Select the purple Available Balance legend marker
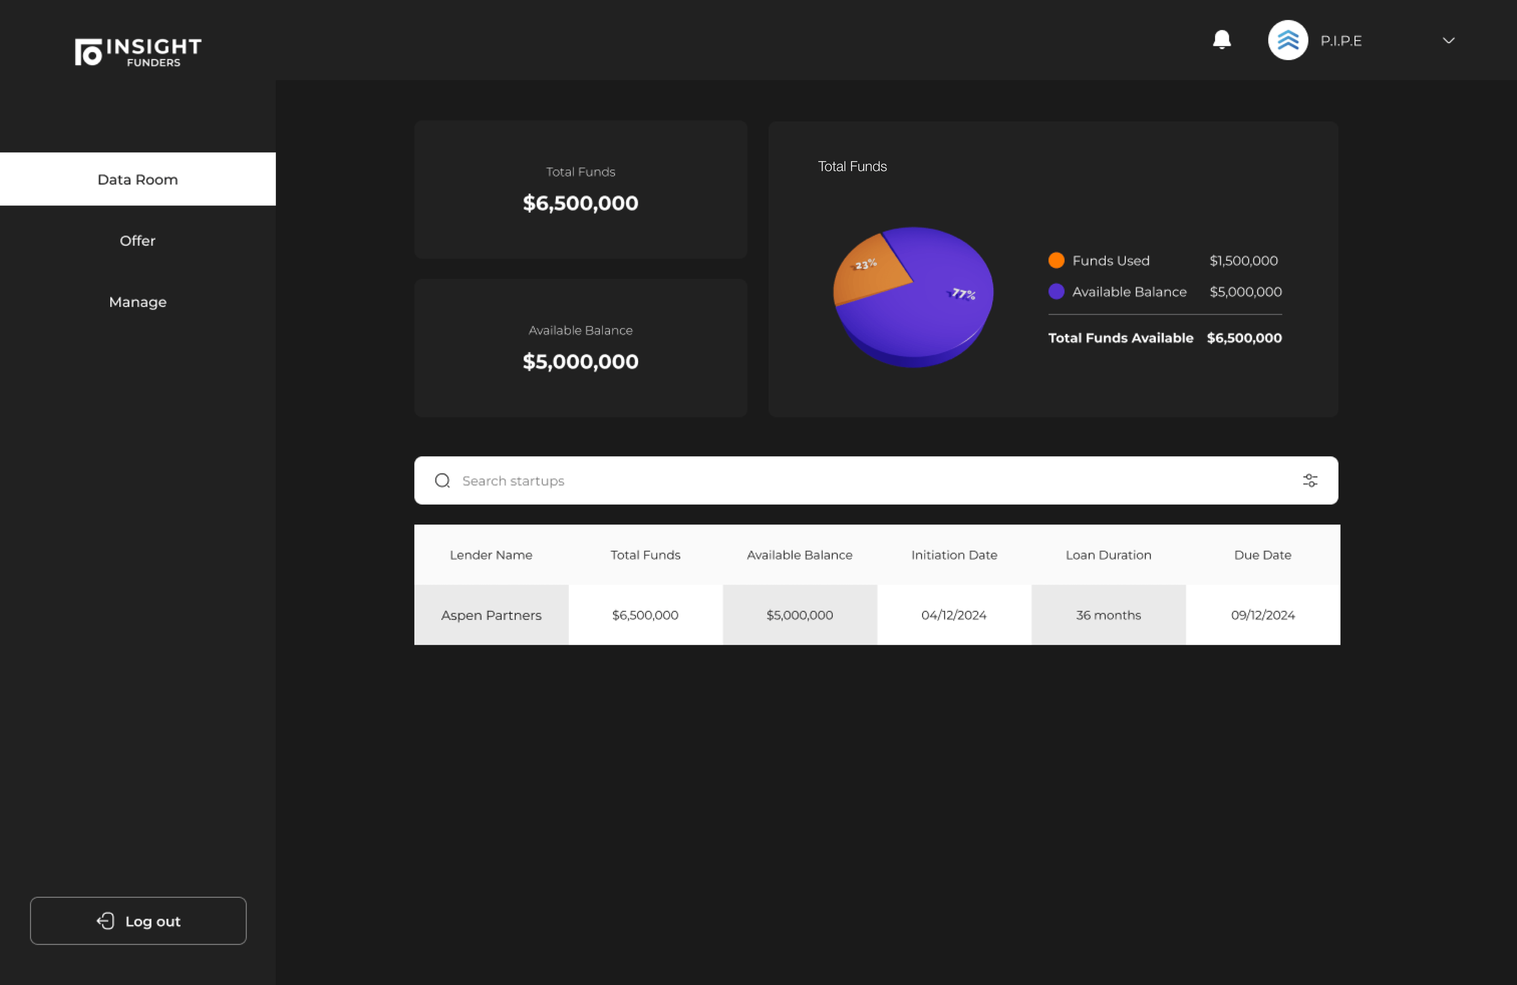This screenshot has width=1517, height=985. [x=1056, y=291]
